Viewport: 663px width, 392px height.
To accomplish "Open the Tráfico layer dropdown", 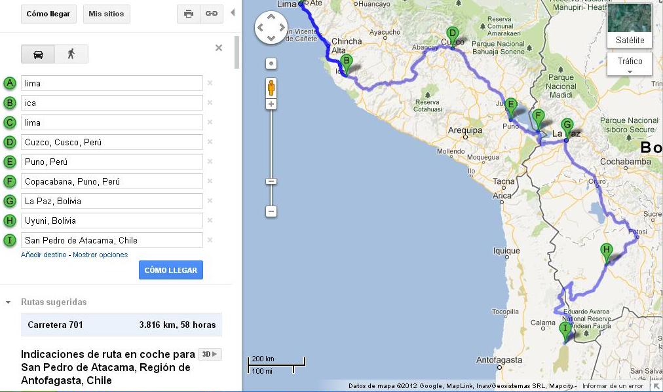I will coord(630,64).
